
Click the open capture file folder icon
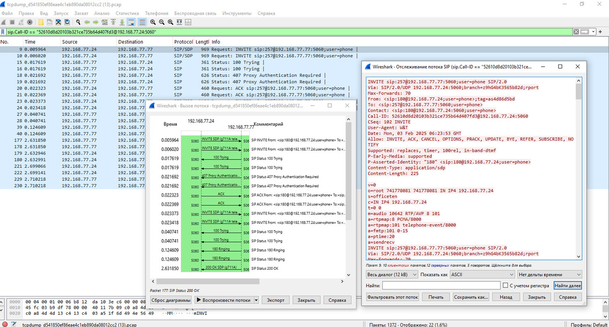coord(41,22)
